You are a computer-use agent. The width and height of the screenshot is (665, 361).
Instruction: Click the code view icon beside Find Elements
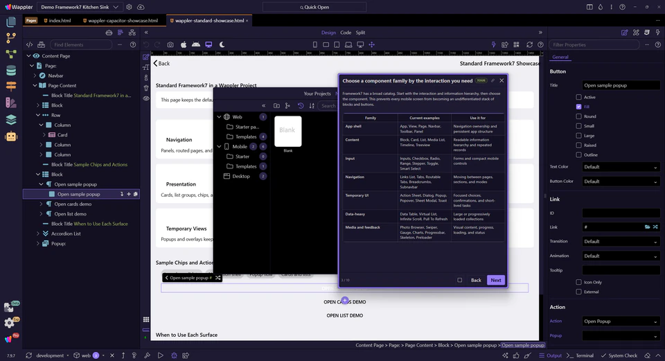click(29, 44)
